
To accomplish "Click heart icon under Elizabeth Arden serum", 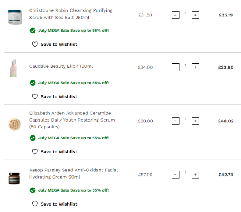I will click(35, 152).
